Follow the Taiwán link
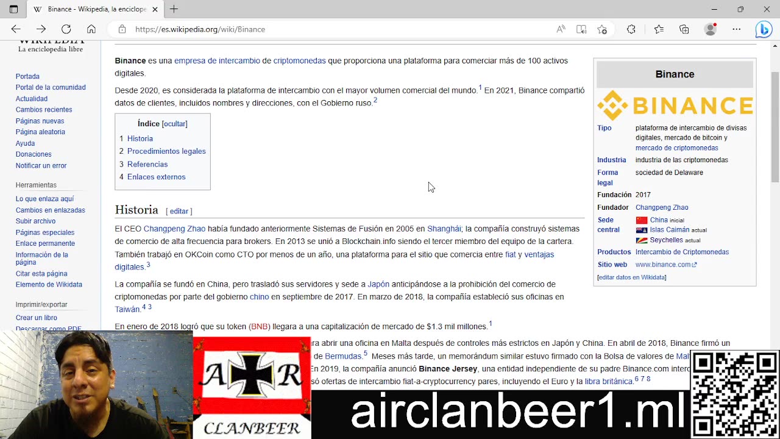Screen dimensions: 780x439 (x=127, y=309)
